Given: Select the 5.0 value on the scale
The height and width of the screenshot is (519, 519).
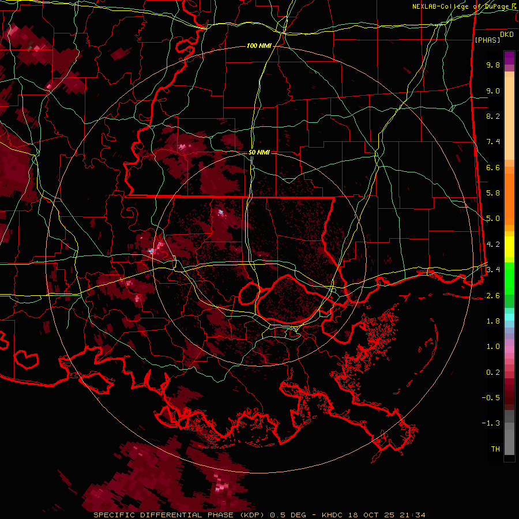Looking at the screenshot, I should [493, 219].
